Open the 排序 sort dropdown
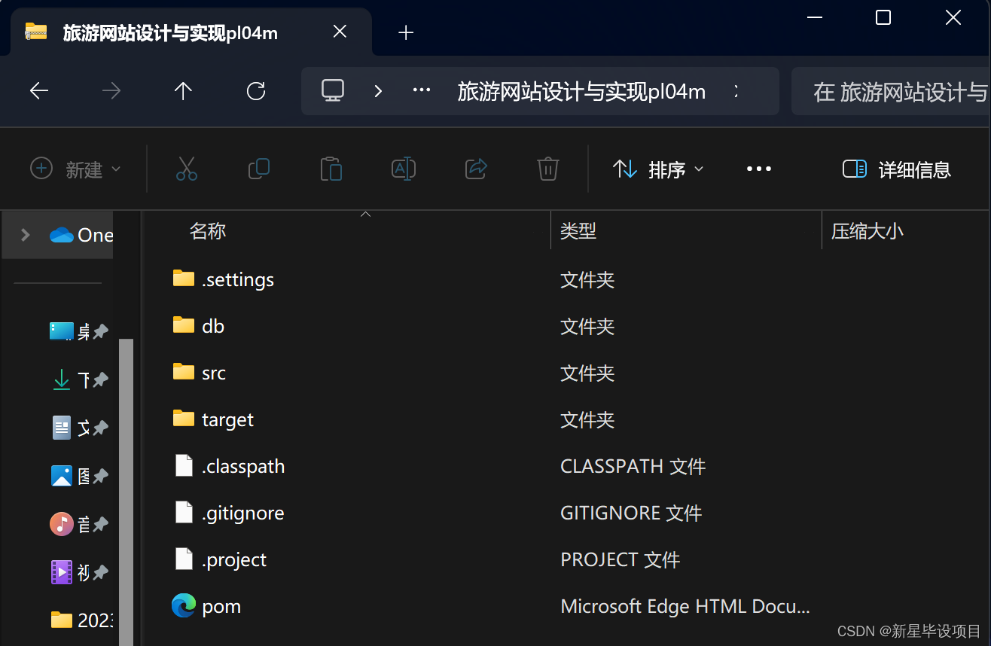 pos(658,169)
